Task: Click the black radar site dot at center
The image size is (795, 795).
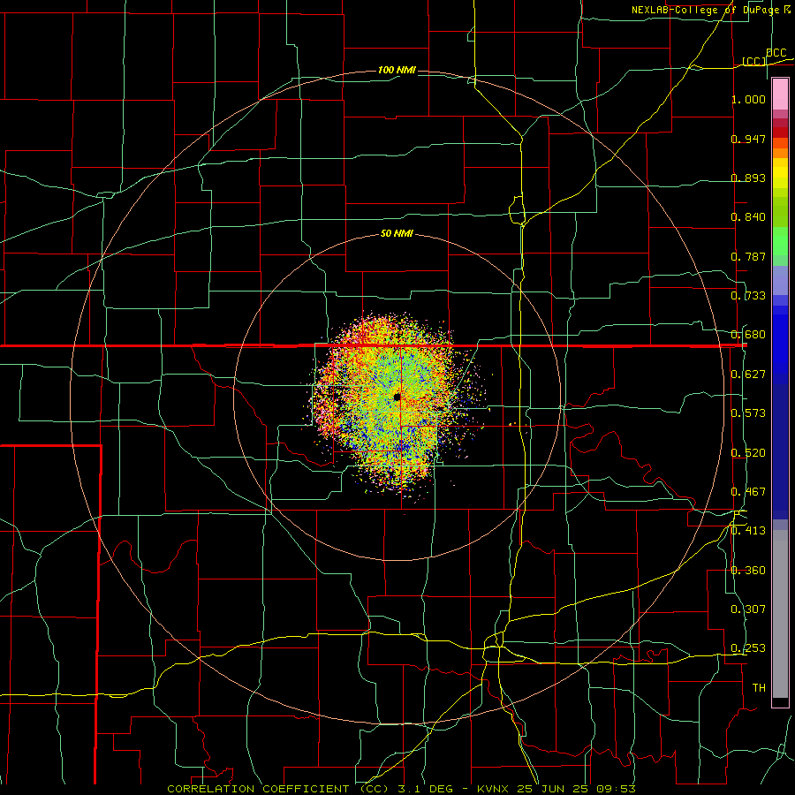Action: tap(397, 397)
